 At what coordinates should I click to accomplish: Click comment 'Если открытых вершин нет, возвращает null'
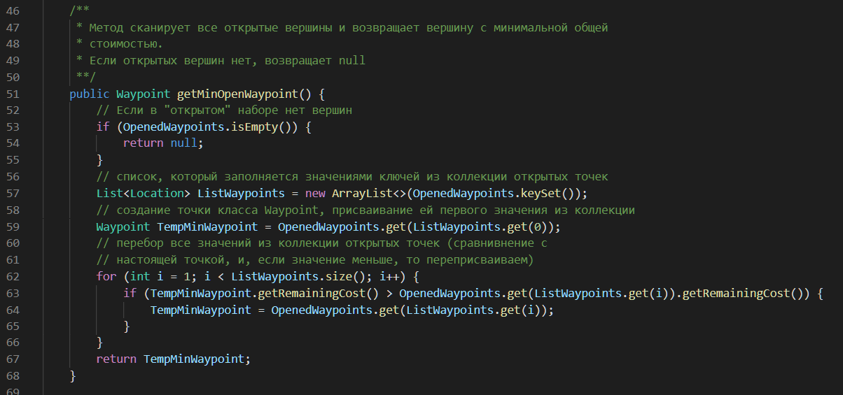tap(228, 61)
